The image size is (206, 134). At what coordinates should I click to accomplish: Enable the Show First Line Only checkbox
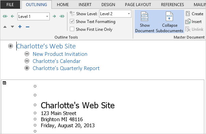coord(72,29)
